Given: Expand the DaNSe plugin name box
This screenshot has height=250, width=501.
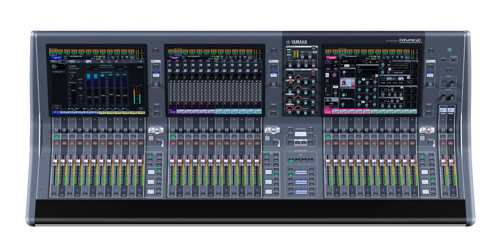Looking at the screenshot, I should pos(58,67).
